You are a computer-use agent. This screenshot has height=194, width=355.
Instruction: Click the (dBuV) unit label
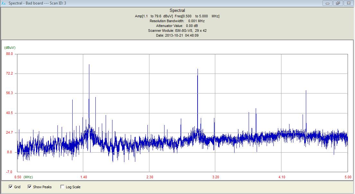coord(10,48)
